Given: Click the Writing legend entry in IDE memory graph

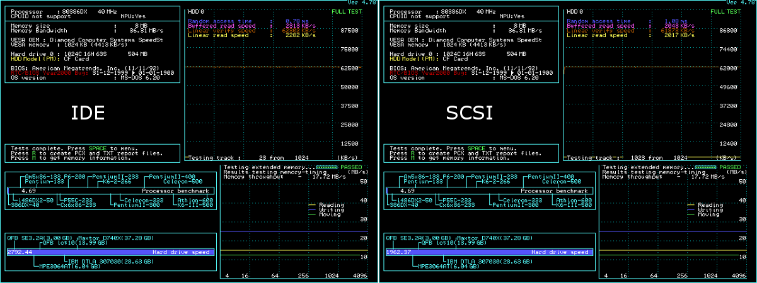Looking at the screenshot, I should pos(332,210).
